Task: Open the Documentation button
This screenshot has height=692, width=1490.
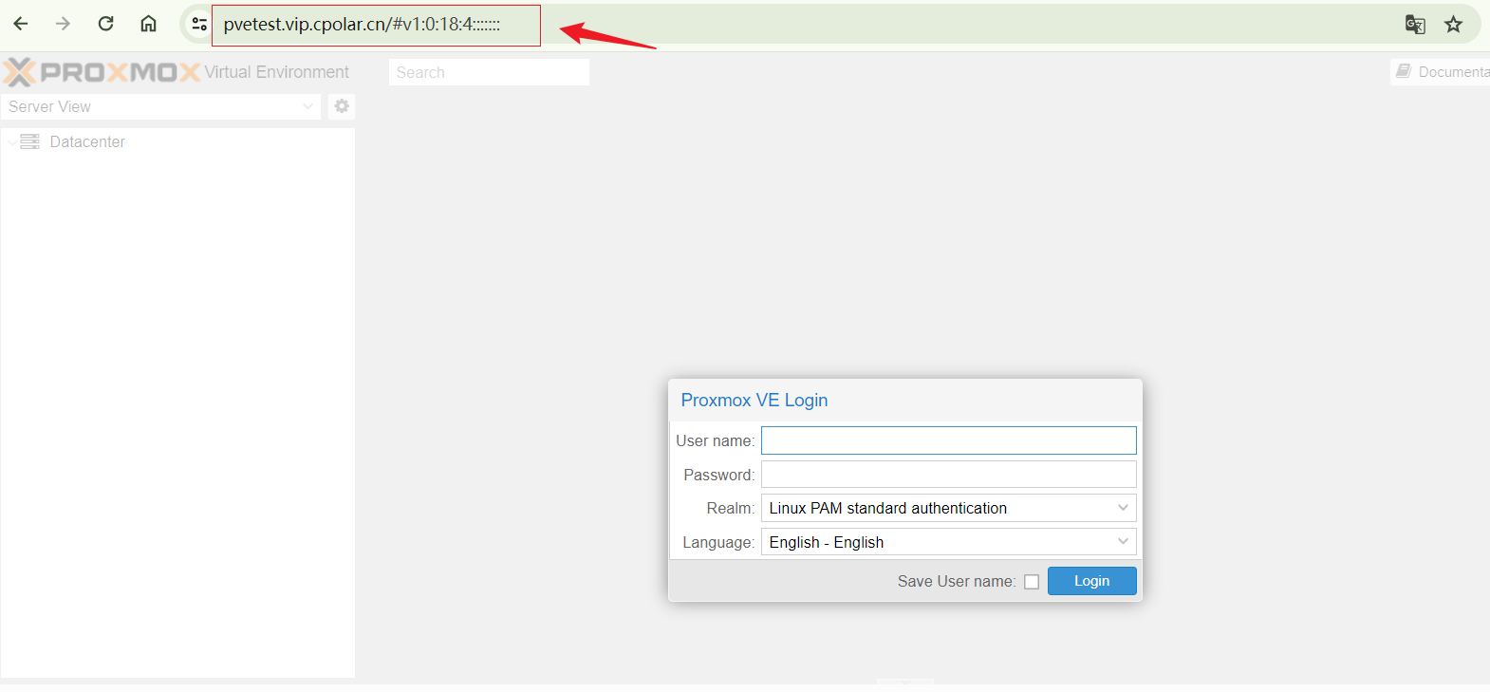Action: pos(1441,71)
